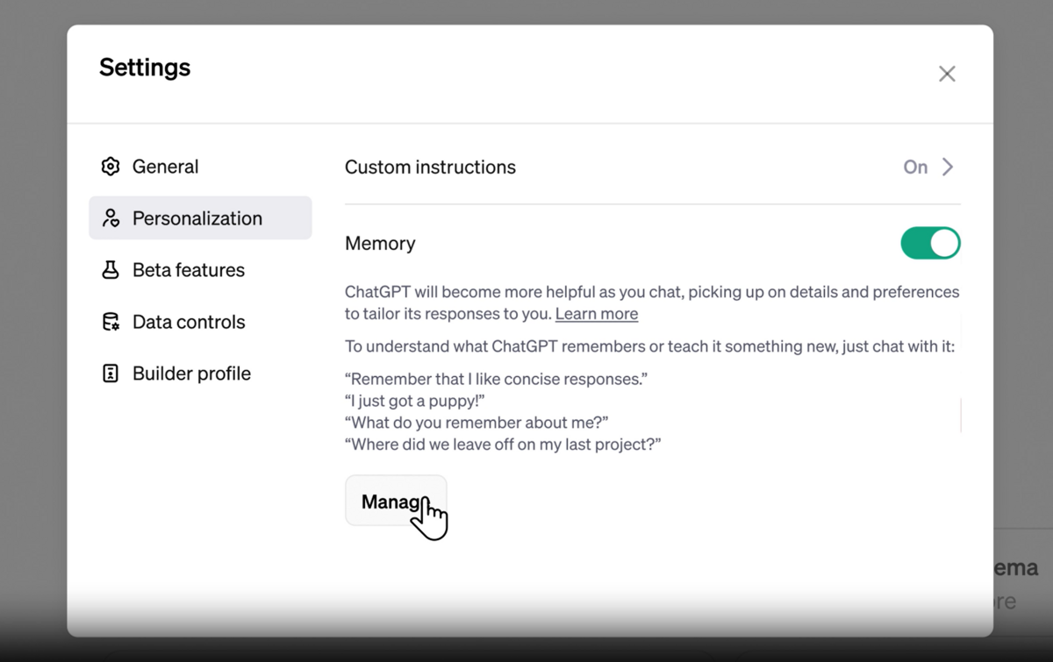Click the Settings dialog title
1053x662 pixels.
(145, 68)
